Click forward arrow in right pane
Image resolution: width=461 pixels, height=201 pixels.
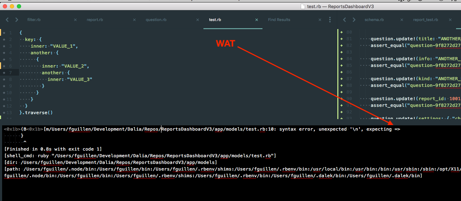(x=354, y=20)
